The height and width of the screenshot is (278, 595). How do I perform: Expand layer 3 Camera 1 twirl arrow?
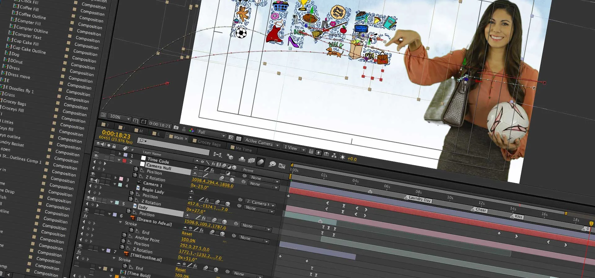tap(116, 178)
